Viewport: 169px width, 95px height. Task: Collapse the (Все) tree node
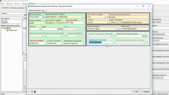tap(2, 28)
